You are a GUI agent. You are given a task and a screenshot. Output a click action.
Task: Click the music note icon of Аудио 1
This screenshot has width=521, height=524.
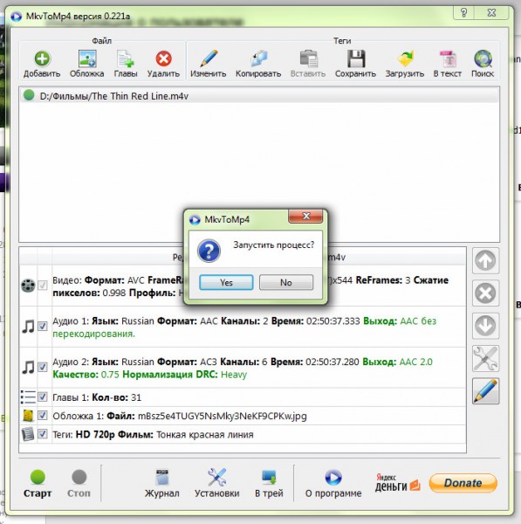(x=28, y=326)
